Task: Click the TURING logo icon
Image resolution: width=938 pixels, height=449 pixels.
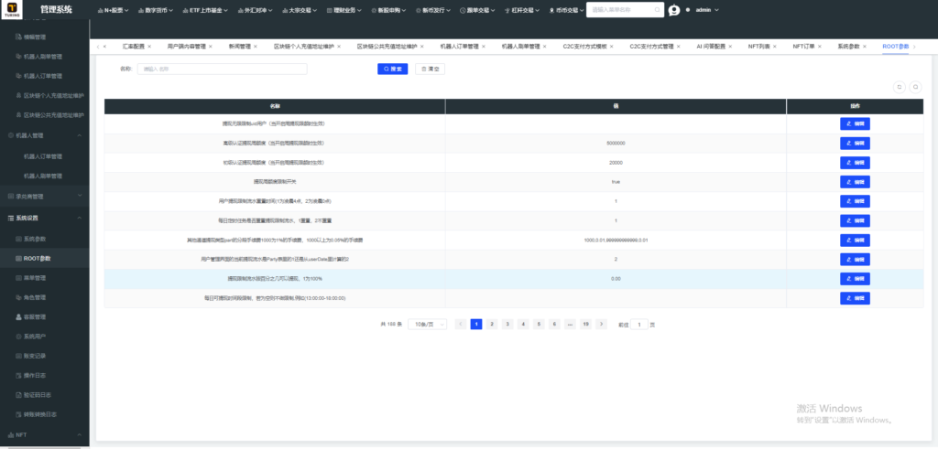Action: [x=11, y=9]
